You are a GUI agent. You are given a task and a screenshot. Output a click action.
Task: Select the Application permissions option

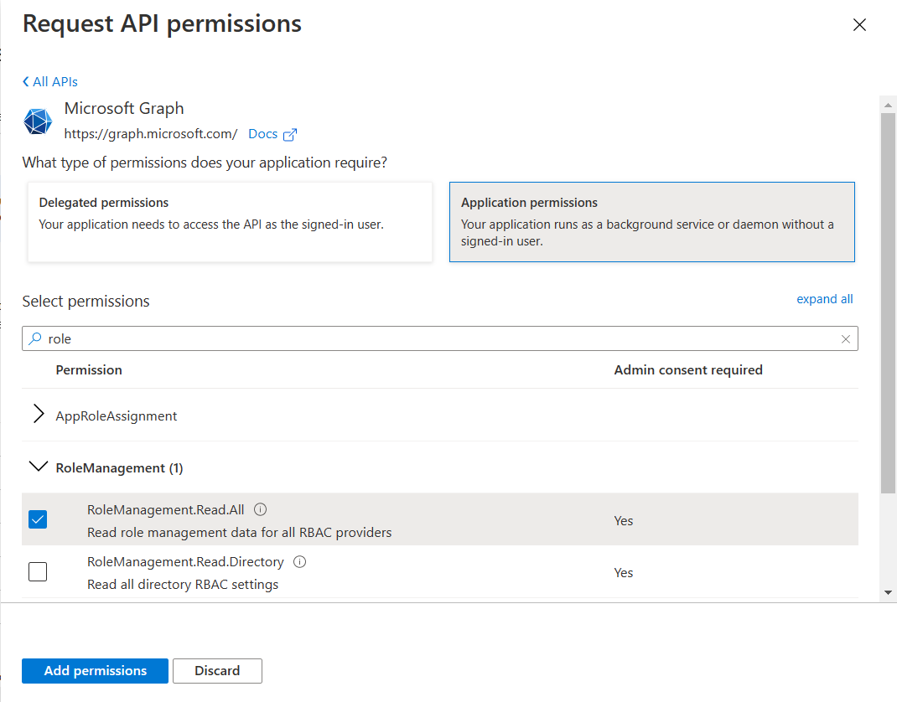click(651, 222)
